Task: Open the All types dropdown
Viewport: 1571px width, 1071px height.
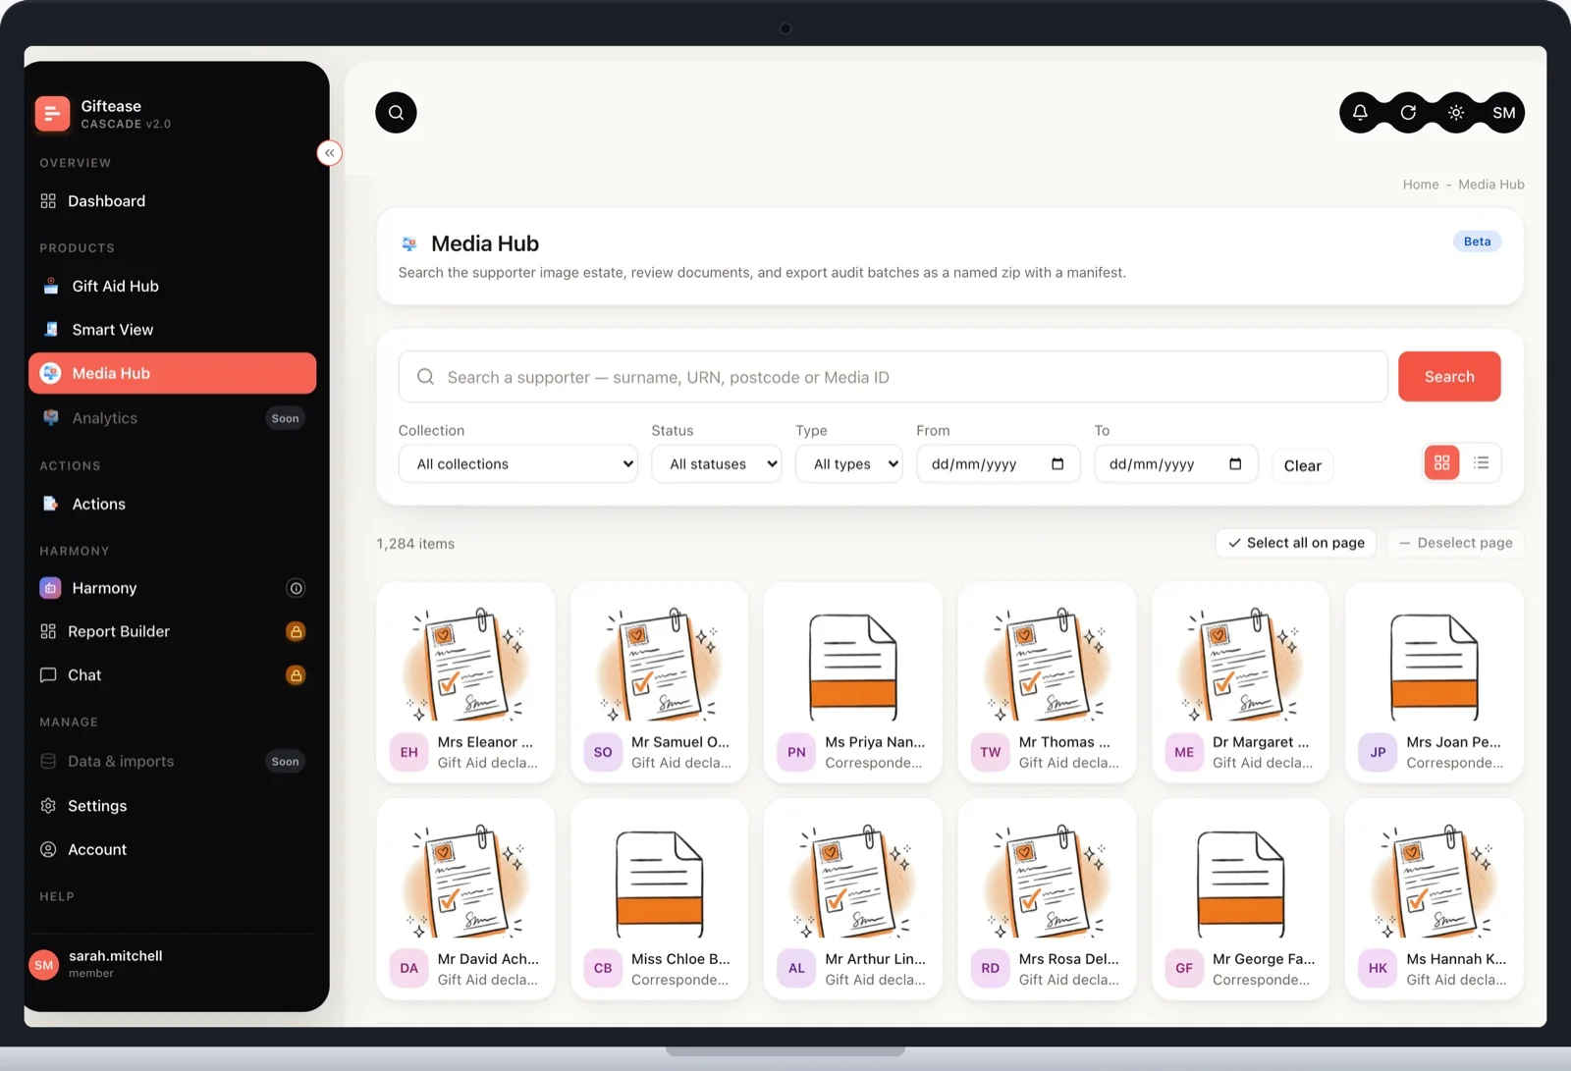Action: point(849,464)
